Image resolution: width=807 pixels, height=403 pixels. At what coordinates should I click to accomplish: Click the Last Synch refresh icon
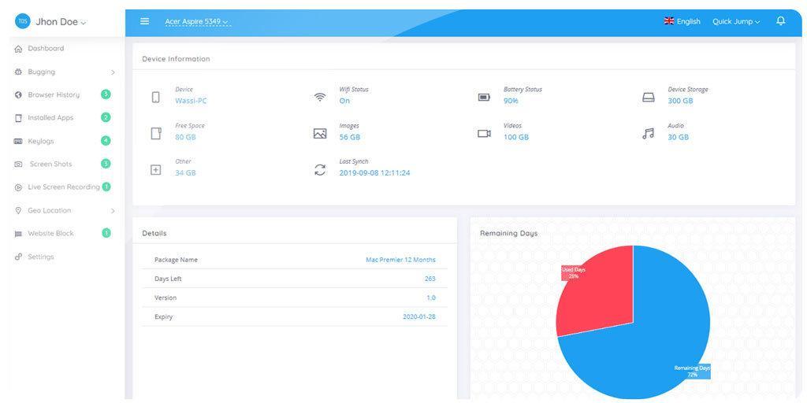click(320, 170)
